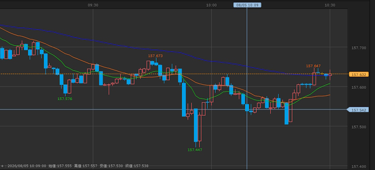Select the 157.673 high price annotation

click(155, 56)
